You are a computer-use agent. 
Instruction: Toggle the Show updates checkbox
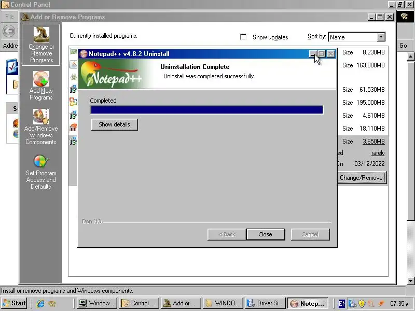(x=243, y=37)
